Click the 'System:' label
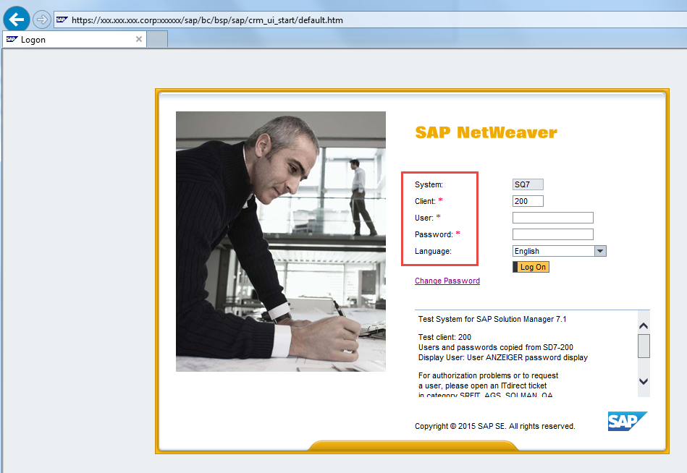The height and width of the screenshot is (473, 687). click(429, 184)
